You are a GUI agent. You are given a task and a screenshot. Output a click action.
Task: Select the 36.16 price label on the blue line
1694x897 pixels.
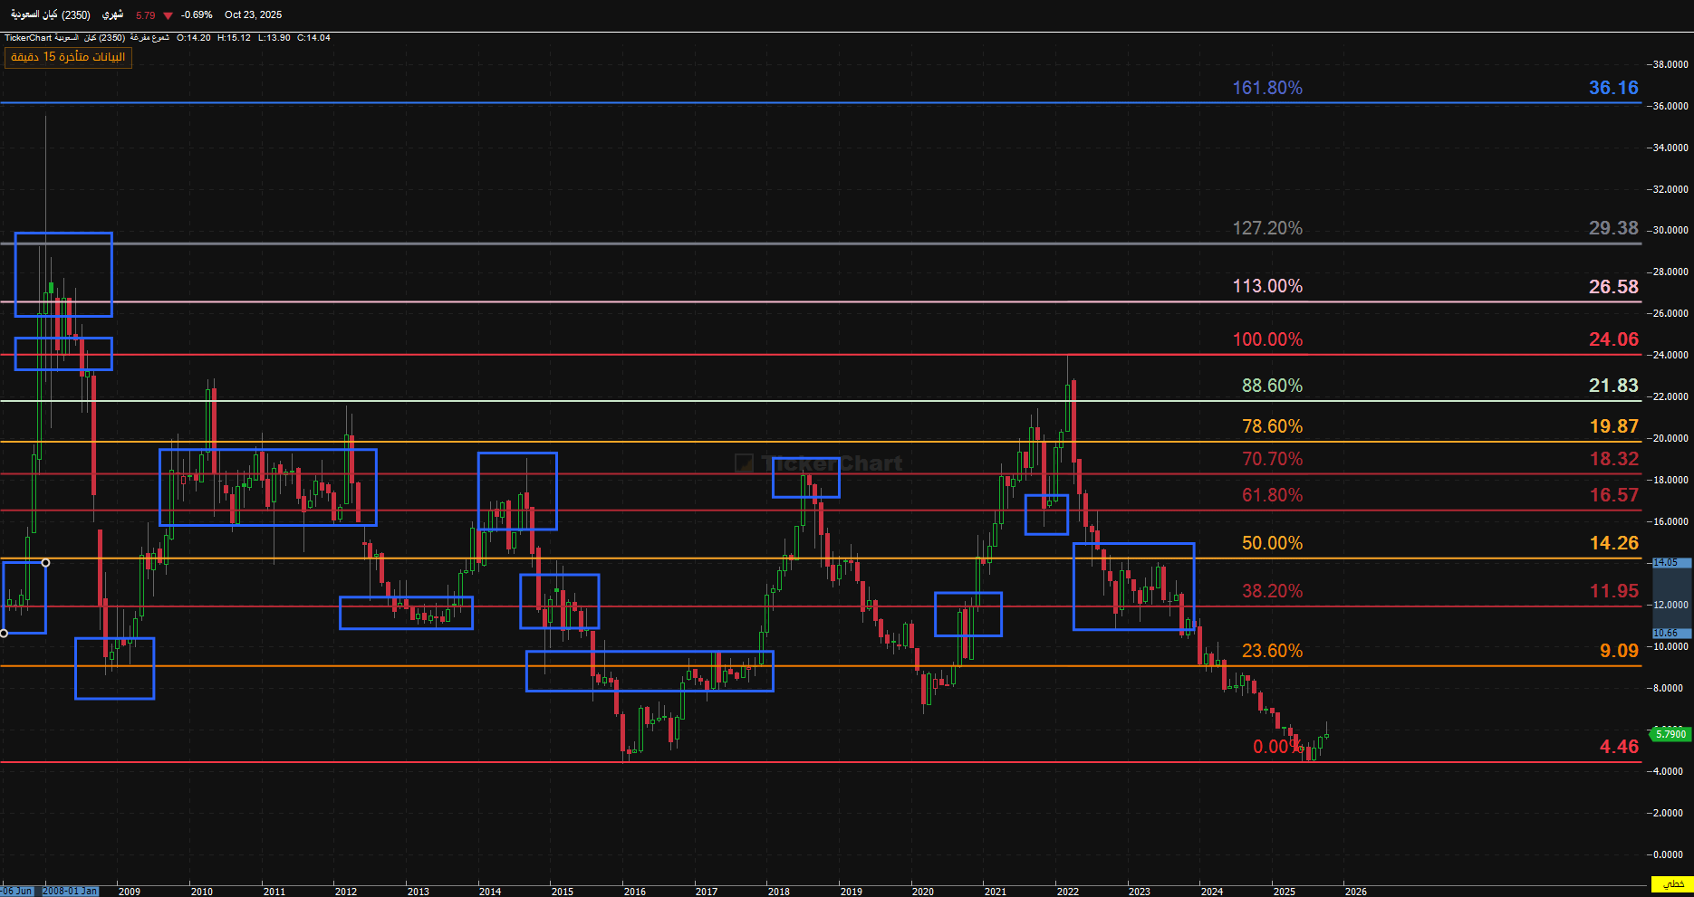click(x=1612, y=88)
